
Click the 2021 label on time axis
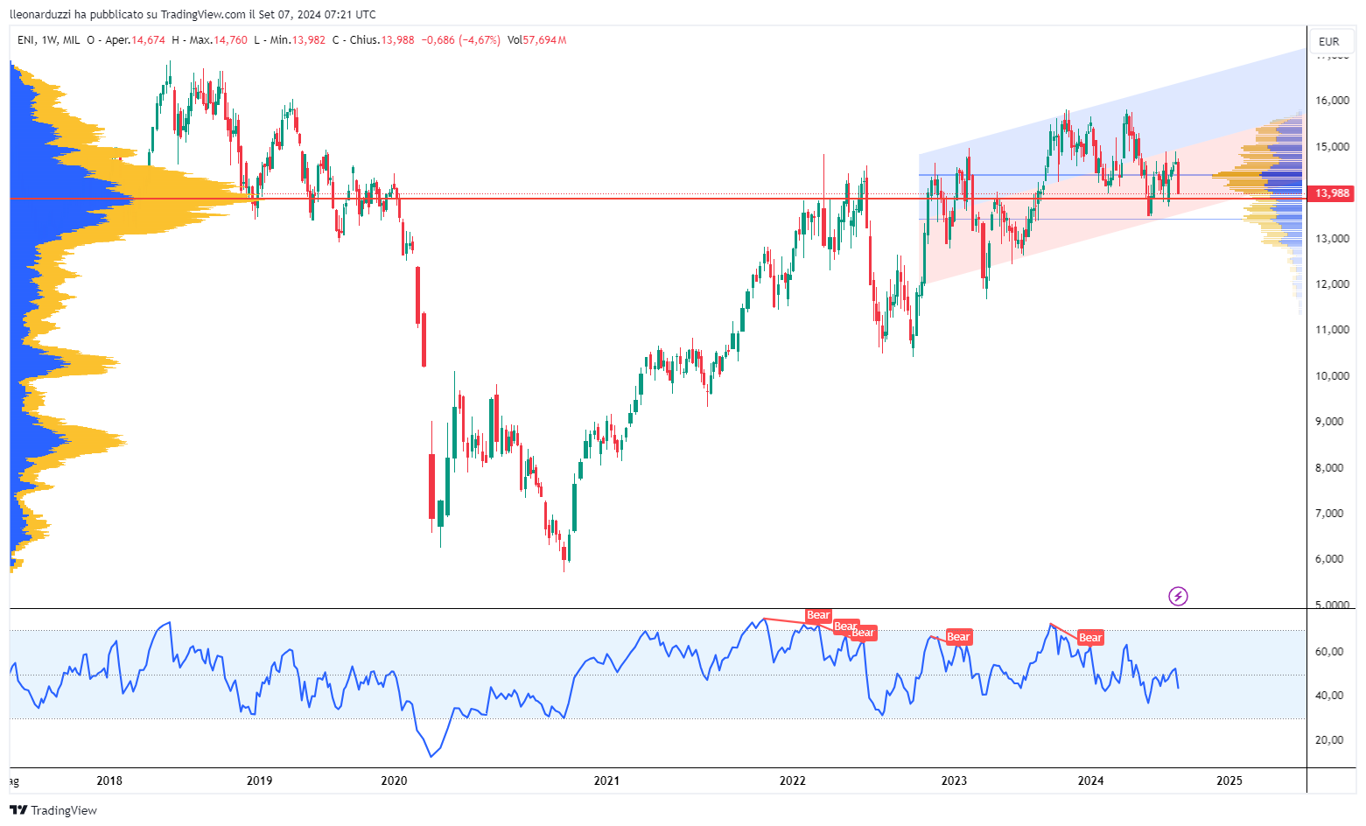point(606,780)
